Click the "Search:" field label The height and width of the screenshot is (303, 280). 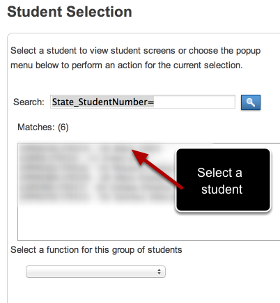pos(29,102)
